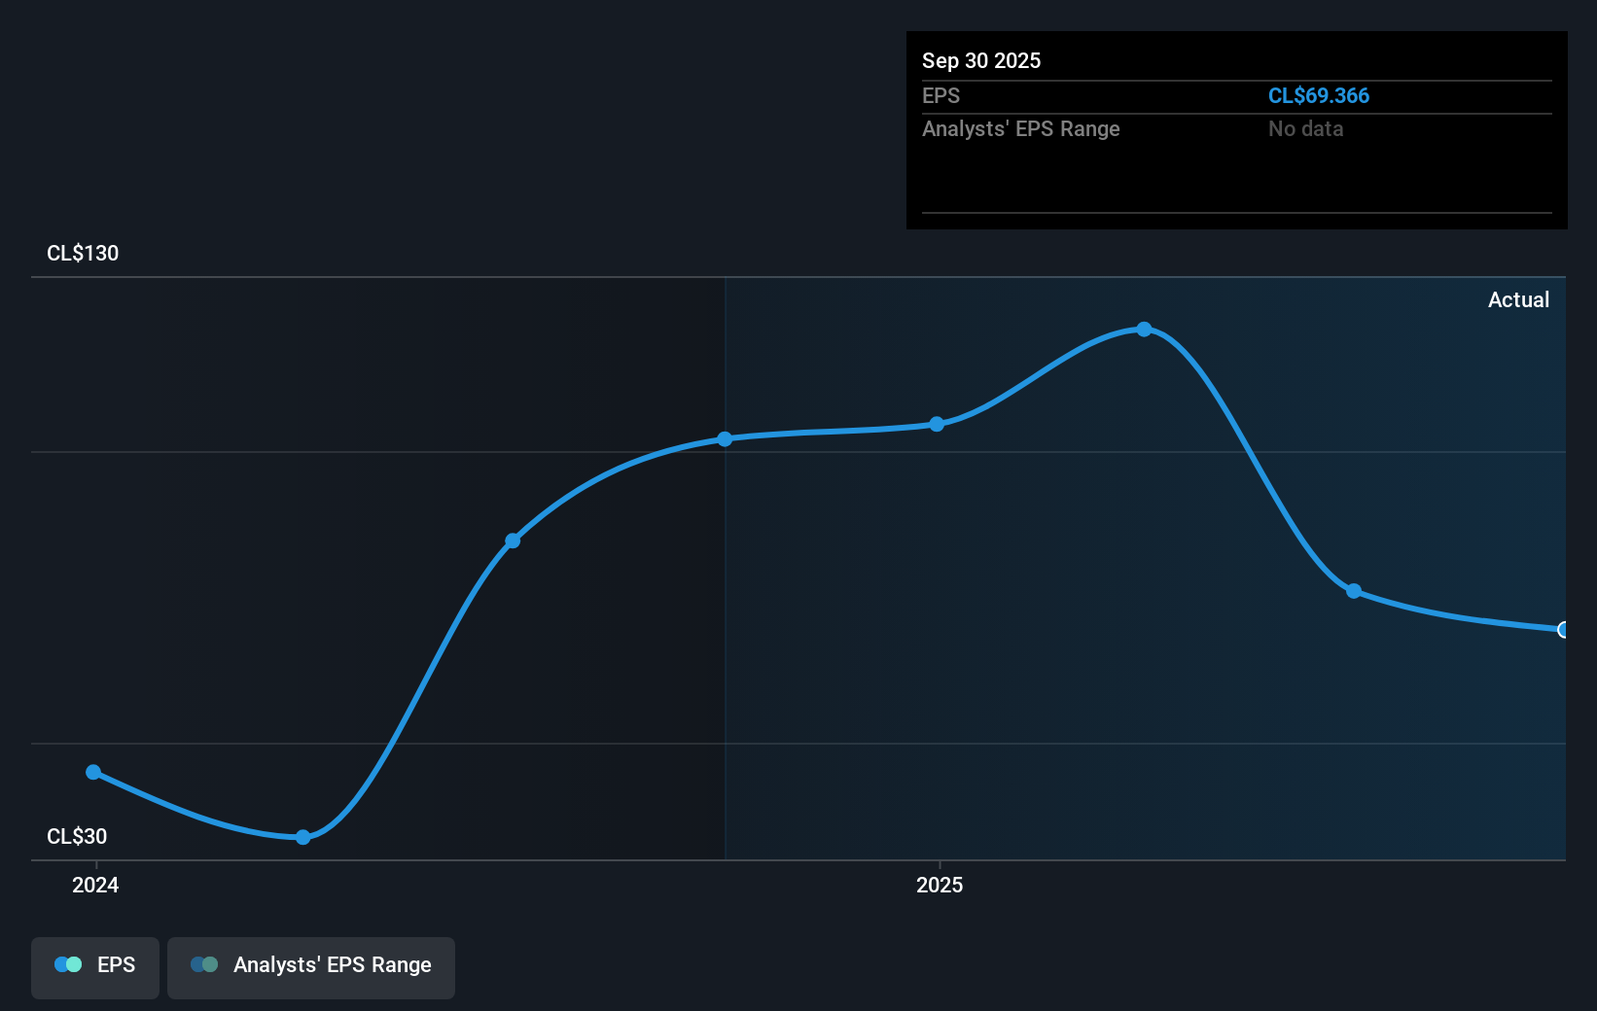Viewport: 1597px width, 1011px height.
Task: Click the No data text in tooltip
Action: click(1305, 128)
